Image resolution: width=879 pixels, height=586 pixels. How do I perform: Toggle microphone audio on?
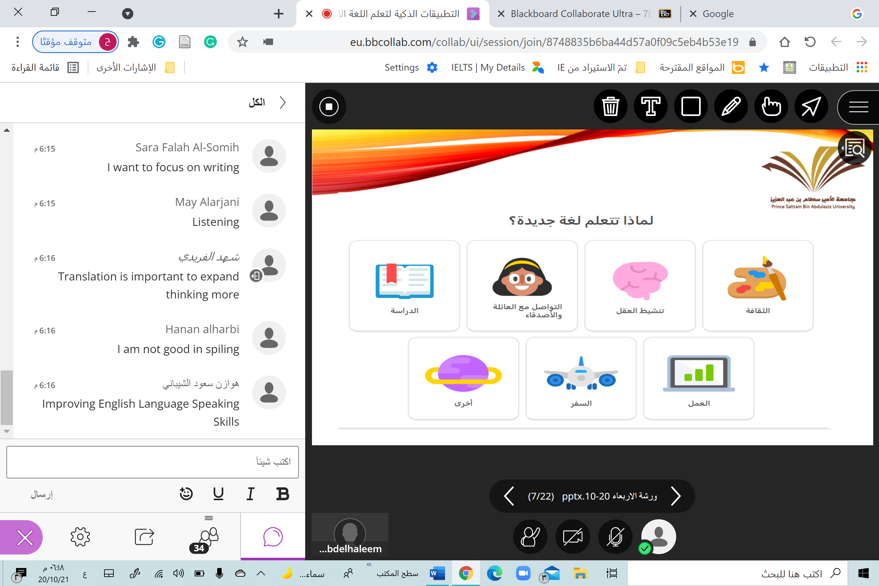click(615, 537)
